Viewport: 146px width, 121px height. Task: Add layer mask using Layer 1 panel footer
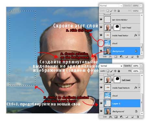pos(116,117)
